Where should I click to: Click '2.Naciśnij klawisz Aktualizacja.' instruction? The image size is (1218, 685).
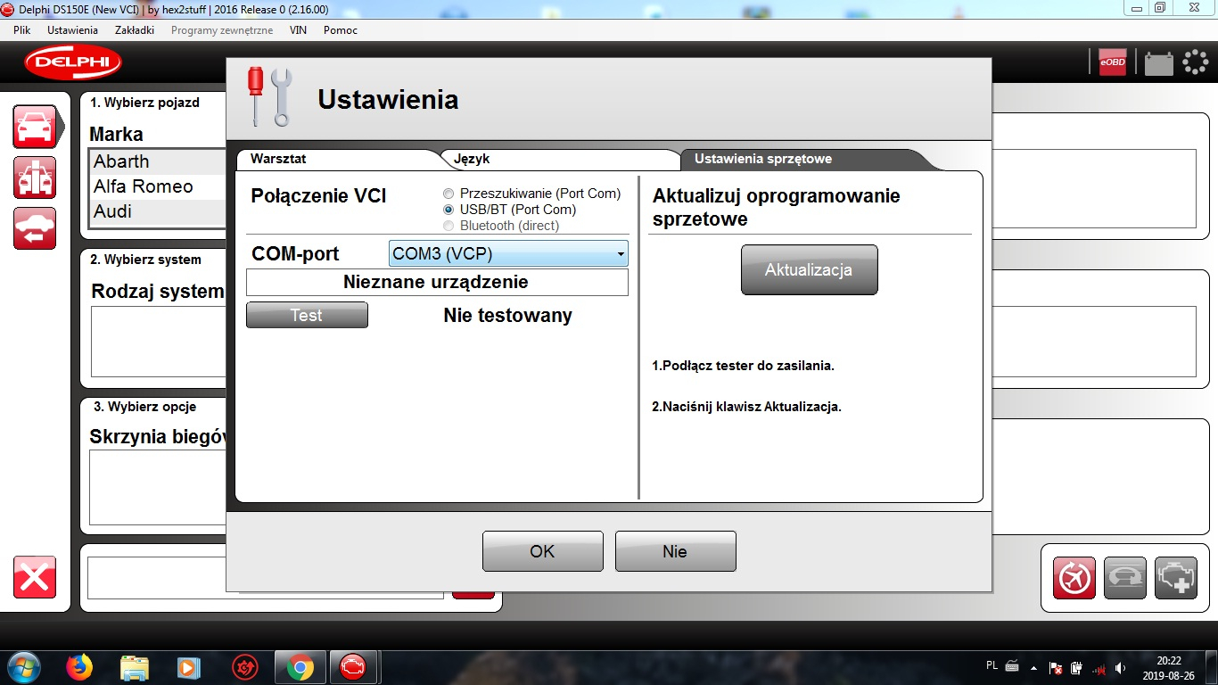point(747,407)
